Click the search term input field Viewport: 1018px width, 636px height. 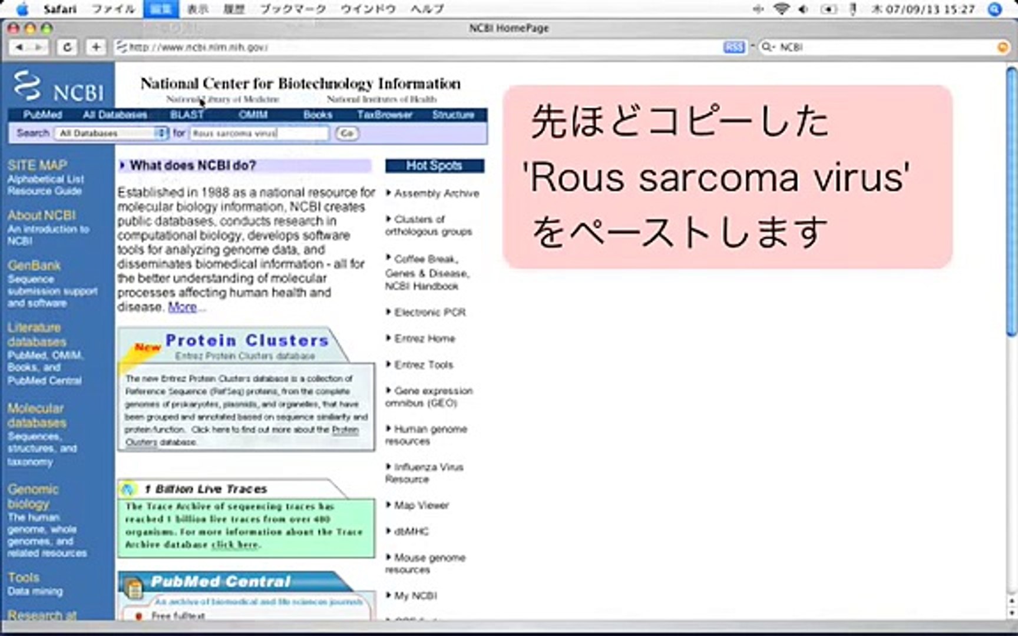point(259,133)
